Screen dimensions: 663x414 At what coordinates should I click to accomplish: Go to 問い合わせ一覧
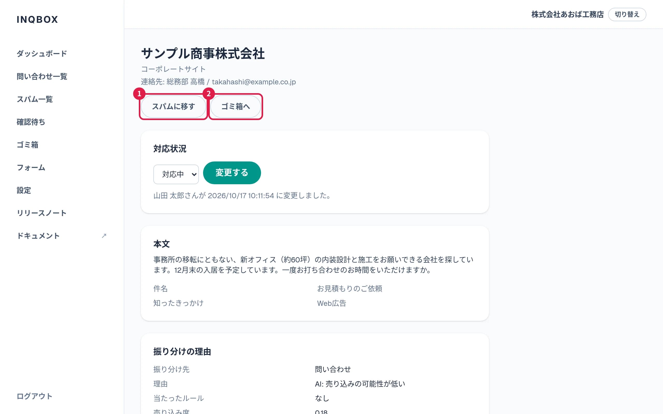coord(42,76)
